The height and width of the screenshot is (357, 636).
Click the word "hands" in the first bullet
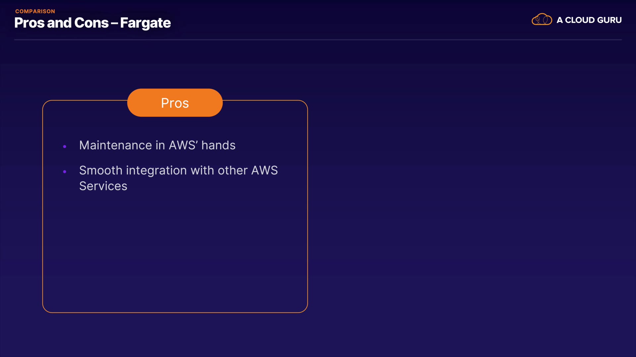[x=218, y=145]
